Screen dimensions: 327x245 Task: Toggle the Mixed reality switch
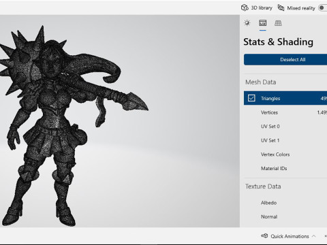pos(322,8)
